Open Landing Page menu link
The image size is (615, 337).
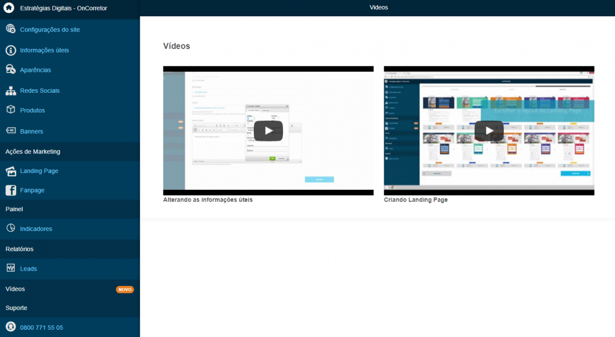coord(39,171)
